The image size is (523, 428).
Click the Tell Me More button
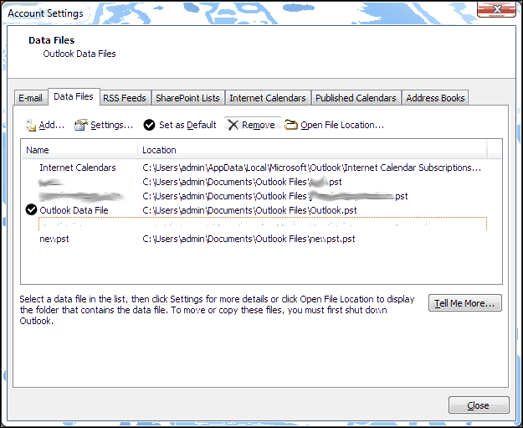point(465,303)
